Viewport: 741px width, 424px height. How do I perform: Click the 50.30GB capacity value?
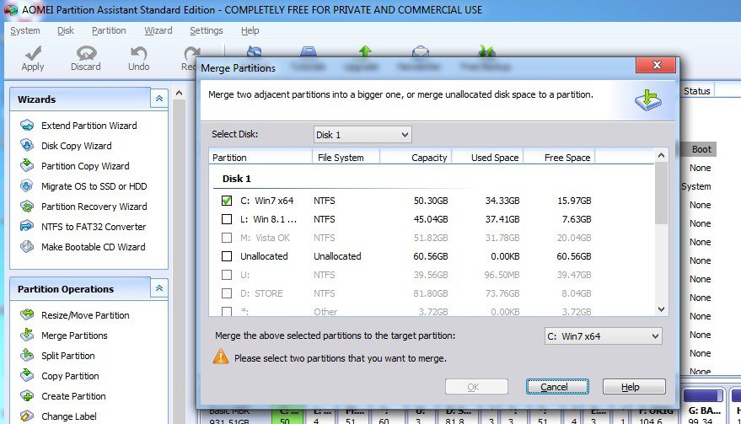pos(431,201)
